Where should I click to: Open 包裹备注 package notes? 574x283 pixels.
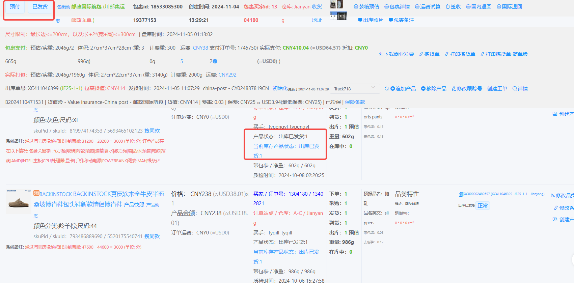click(401, 20)
